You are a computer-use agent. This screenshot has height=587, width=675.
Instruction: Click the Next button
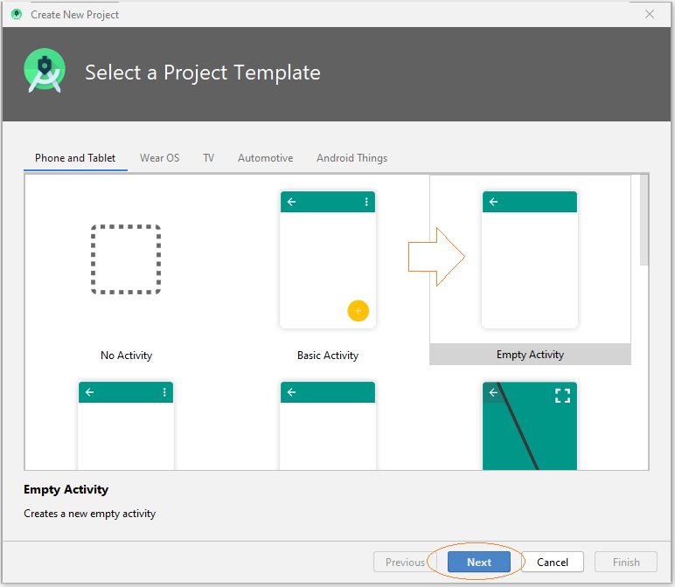click(x=478, y=562)
